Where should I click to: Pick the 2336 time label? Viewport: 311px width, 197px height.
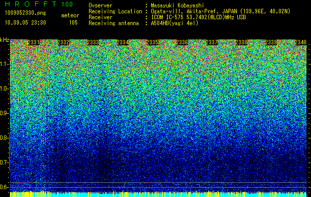coord(182,42)
